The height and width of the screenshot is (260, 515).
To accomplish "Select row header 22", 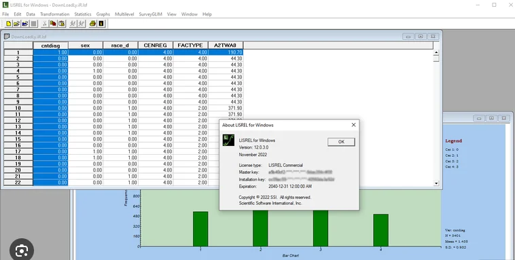I will (18, 183).
